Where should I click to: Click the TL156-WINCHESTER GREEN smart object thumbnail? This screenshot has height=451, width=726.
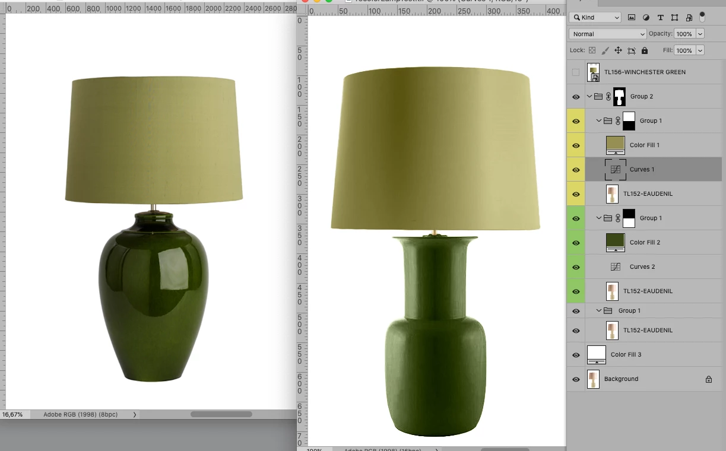point(594,72)
